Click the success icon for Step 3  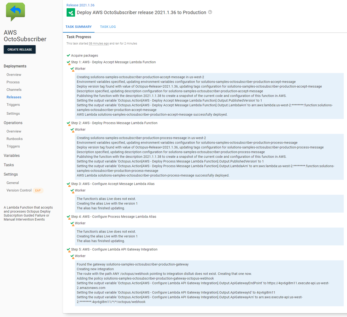pos(68,184)
